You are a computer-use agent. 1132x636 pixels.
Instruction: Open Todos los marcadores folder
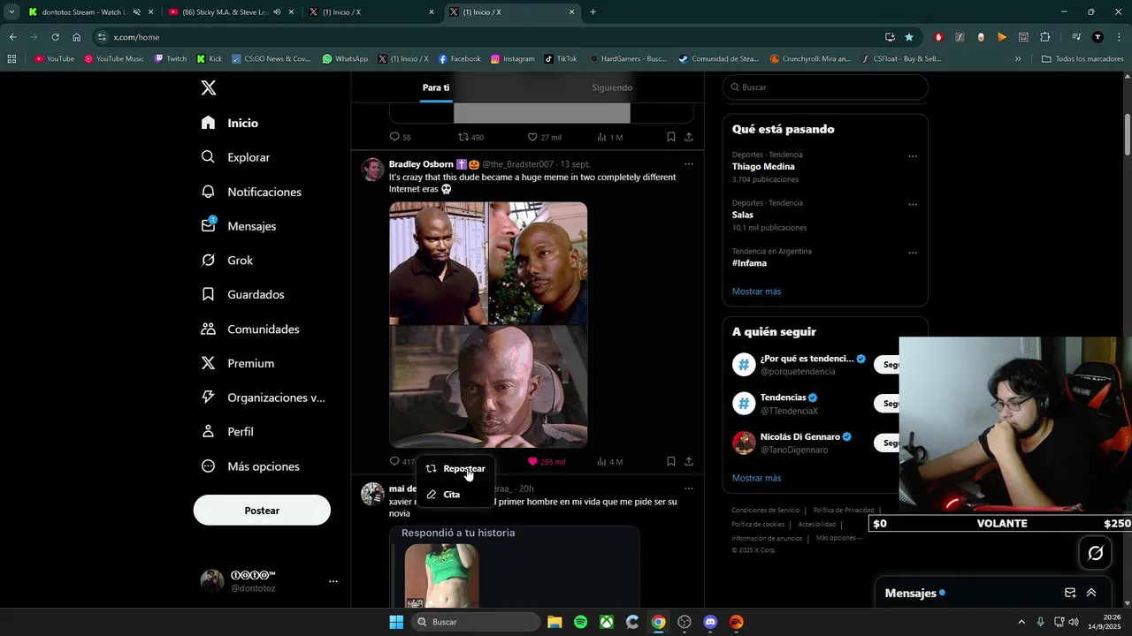[x=1082, y=59]
